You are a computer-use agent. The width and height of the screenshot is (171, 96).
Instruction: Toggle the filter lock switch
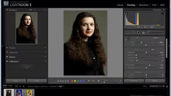(167, 86)
